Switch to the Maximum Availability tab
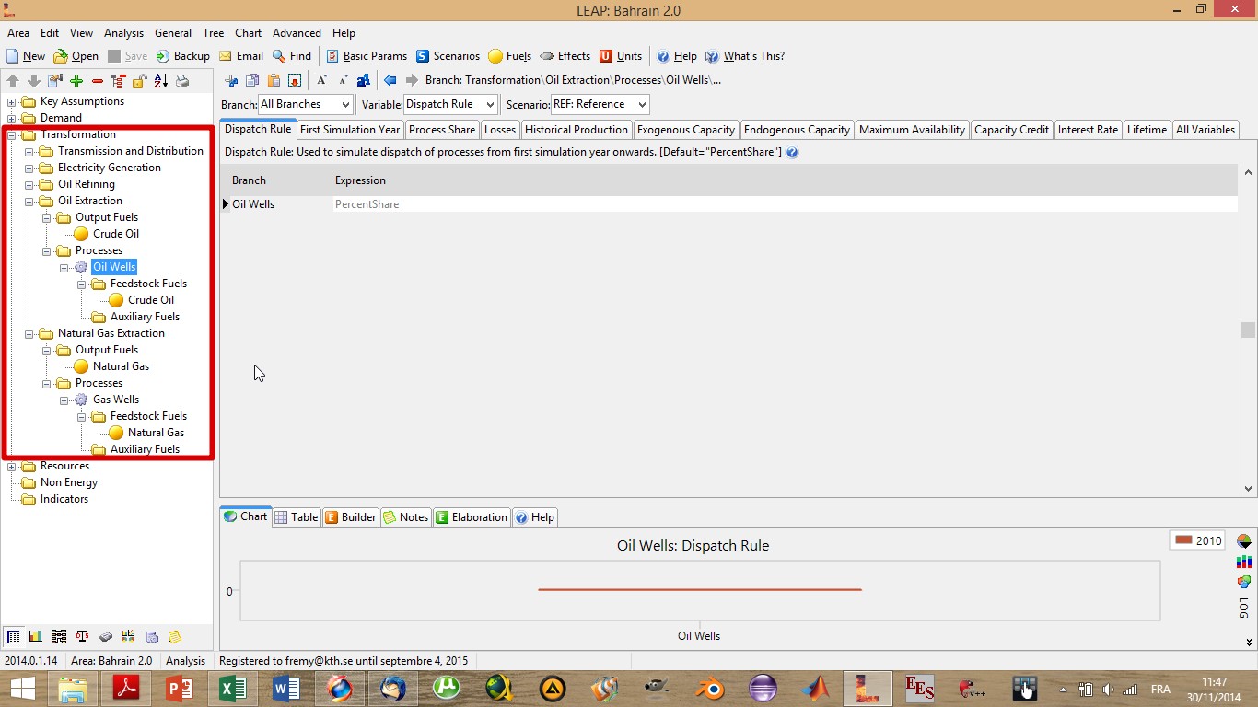 pyautogui.click(x=912, y=130)
